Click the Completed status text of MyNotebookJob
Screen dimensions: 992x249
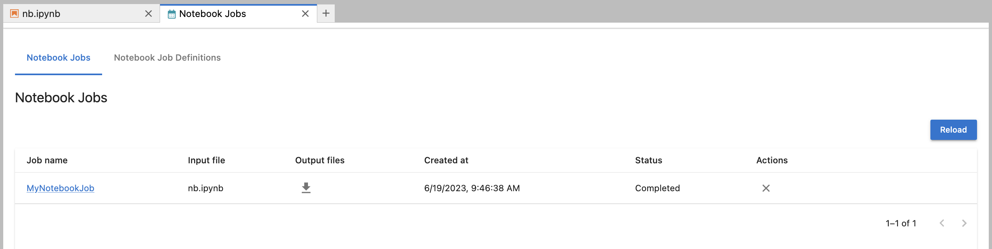tap(657, 188)
